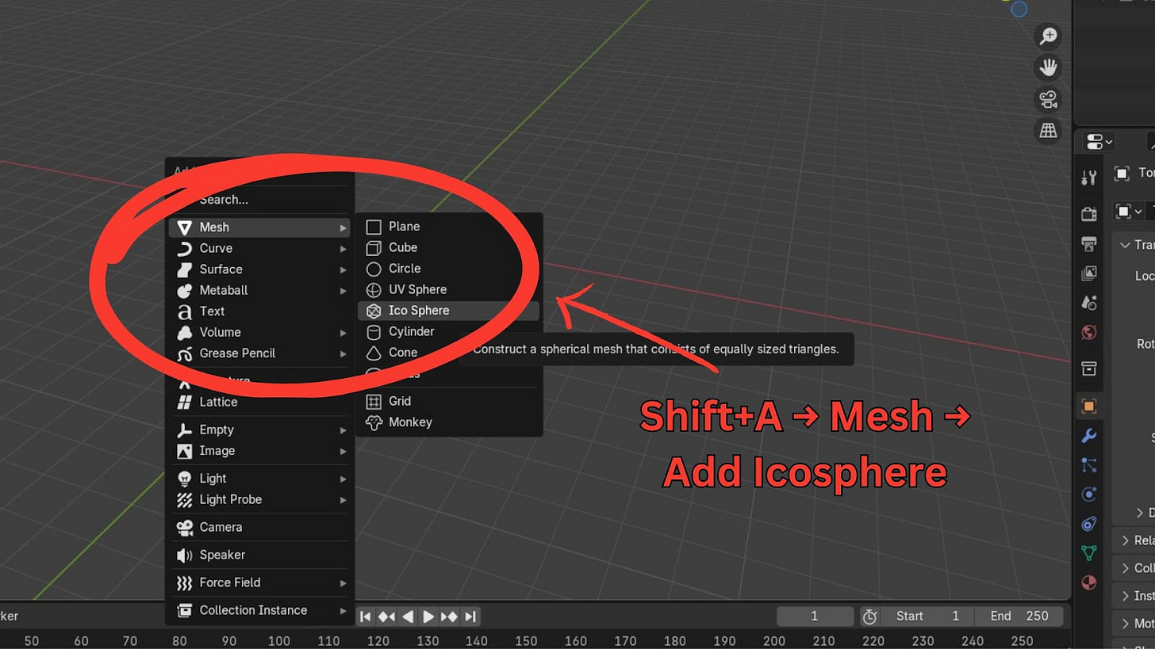This screenshot has height=649, width=1155.
Task: Open the Material properties tab
Action: [x=1089, y=583]
